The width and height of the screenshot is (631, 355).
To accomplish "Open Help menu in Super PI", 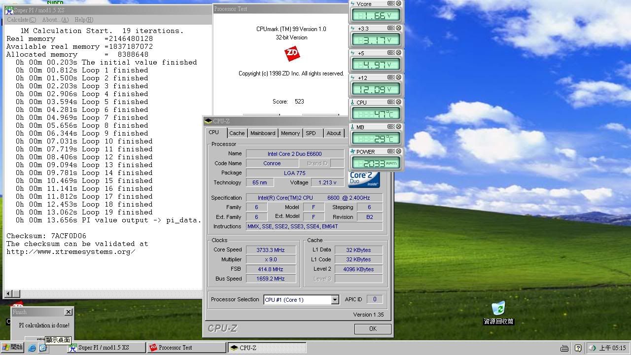I will 84,20.
